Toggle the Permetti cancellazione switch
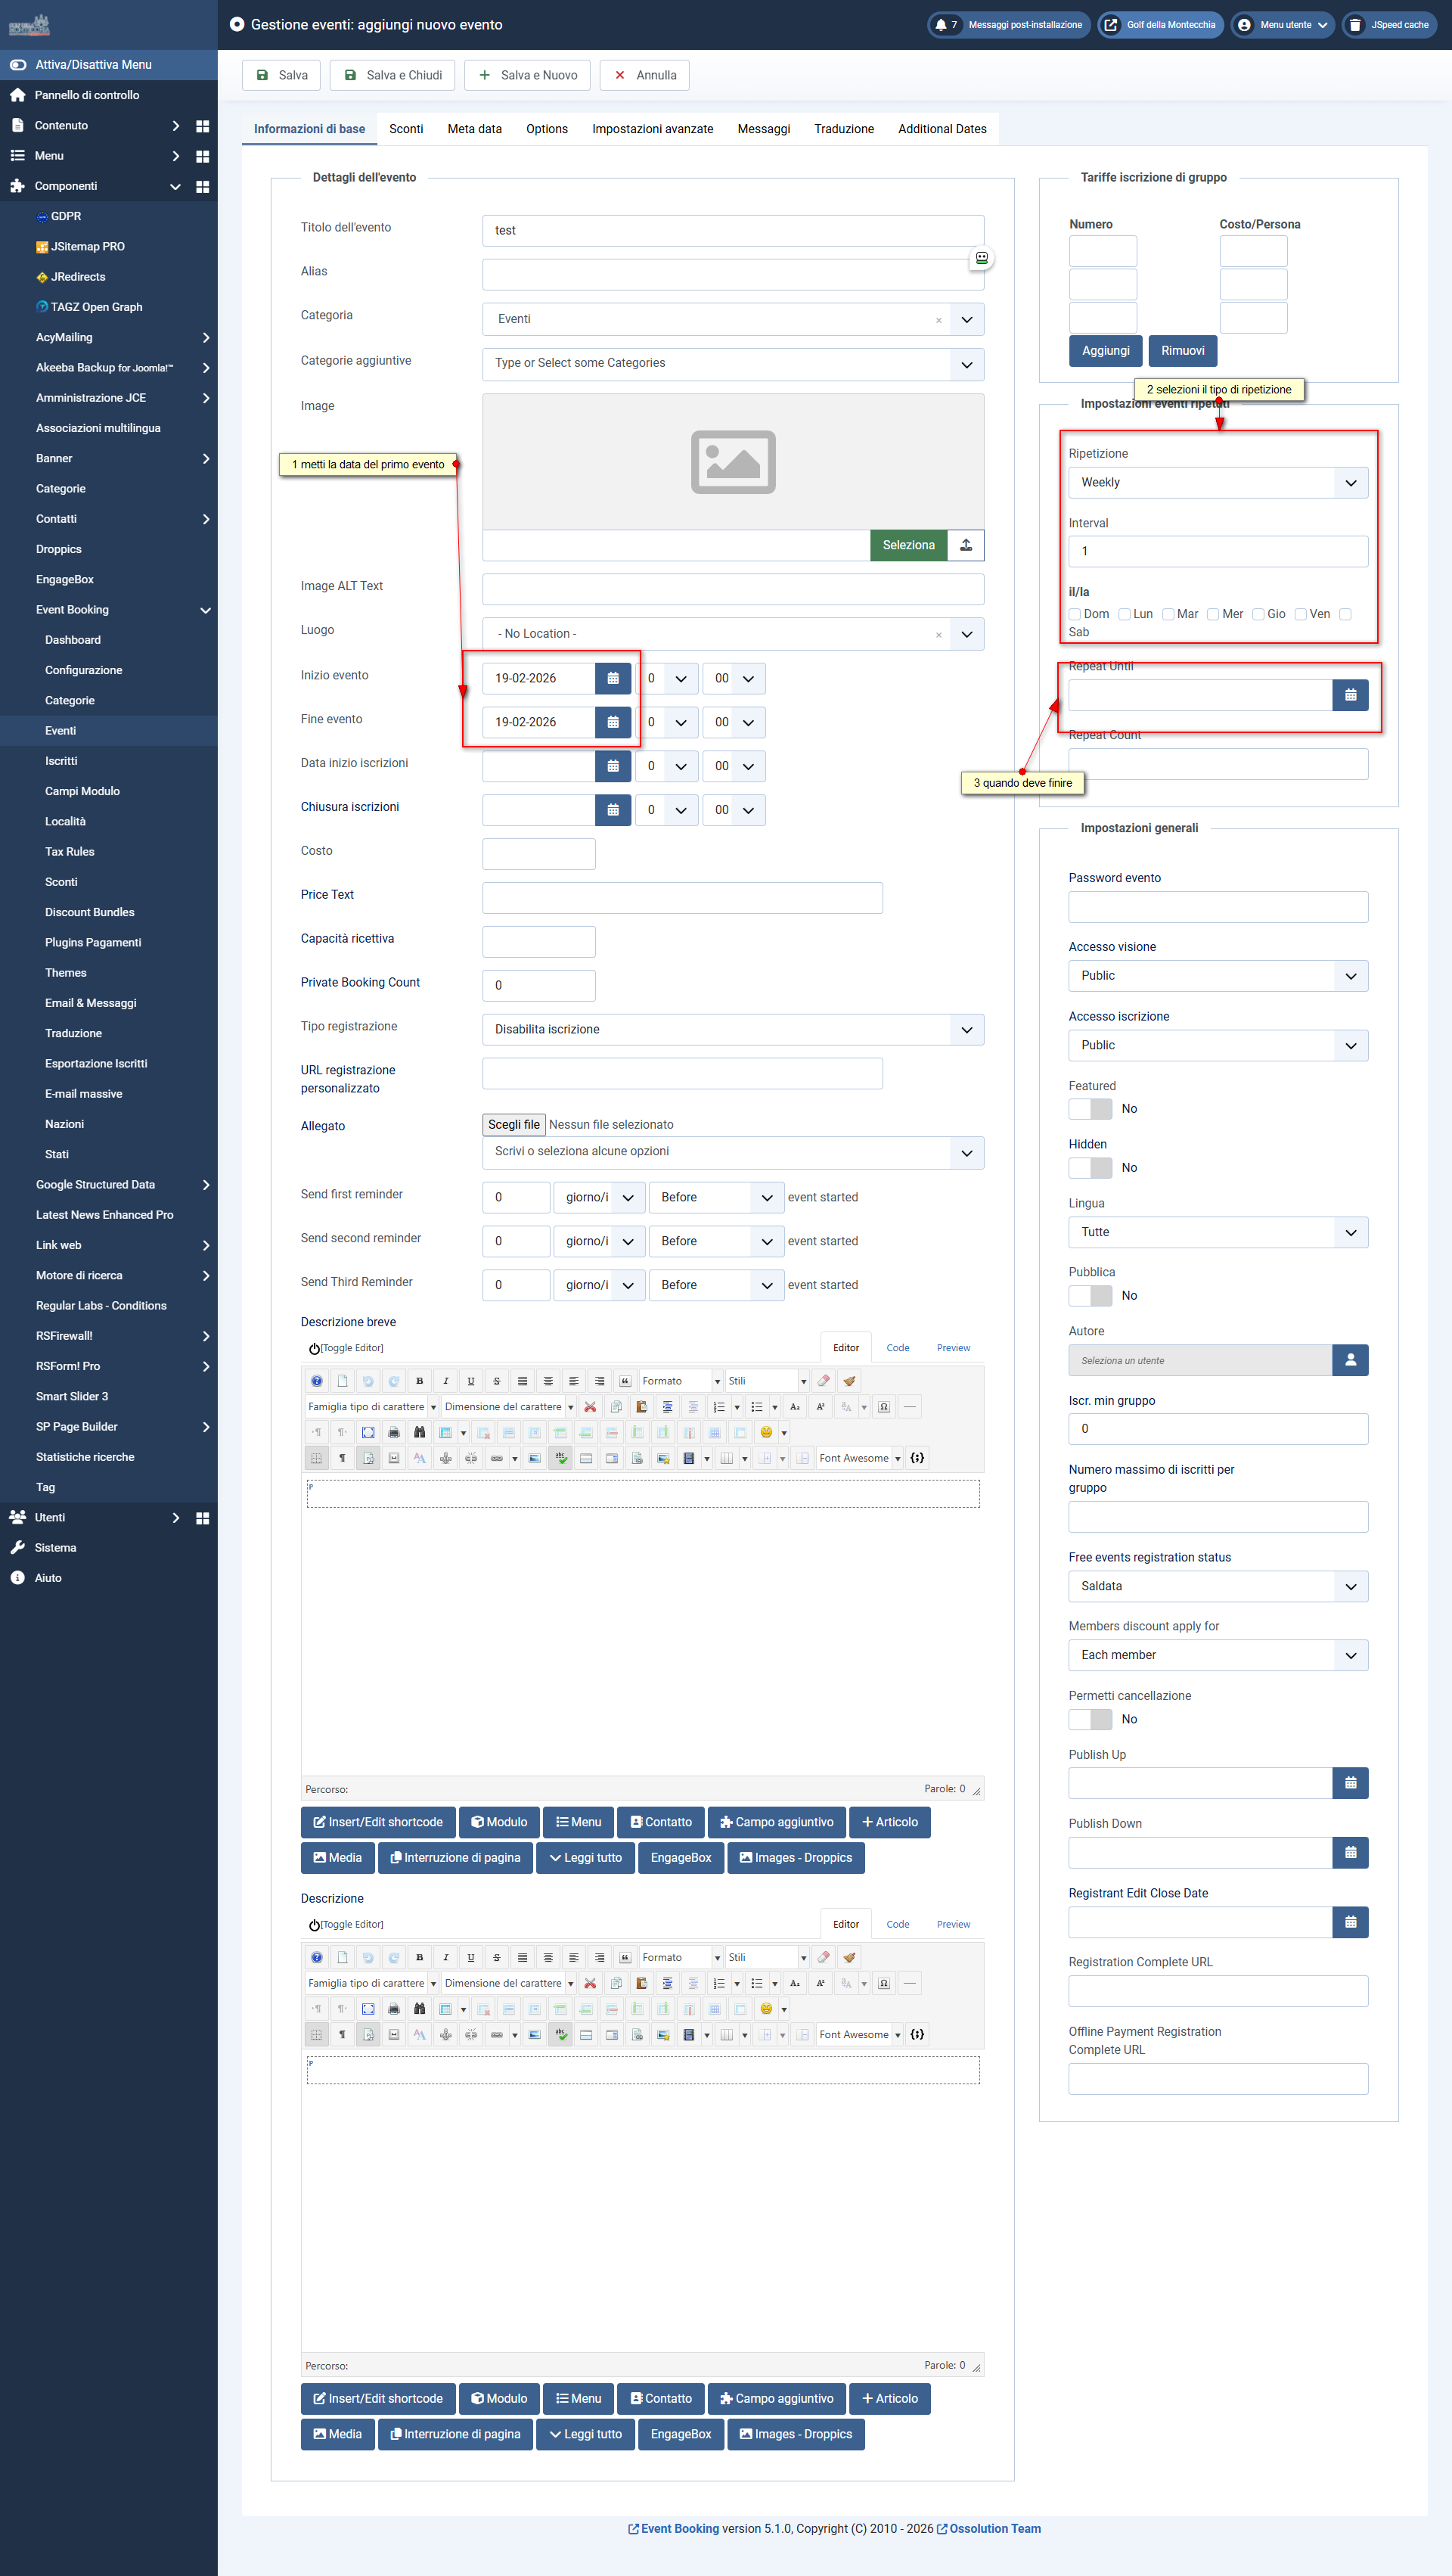 (x=1089, y=1719)
